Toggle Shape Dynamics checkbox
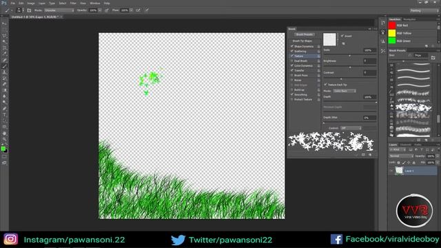The image size is (441, 248). coord(292,46)
